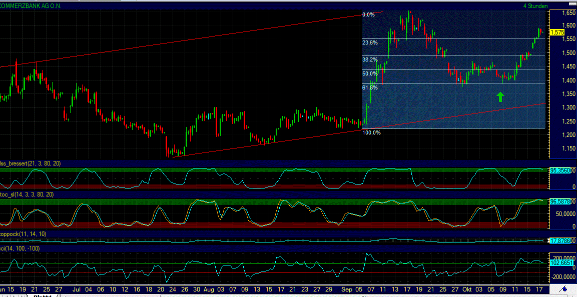Click the green buy-signal arrow on the inset chart

[499, 96]
